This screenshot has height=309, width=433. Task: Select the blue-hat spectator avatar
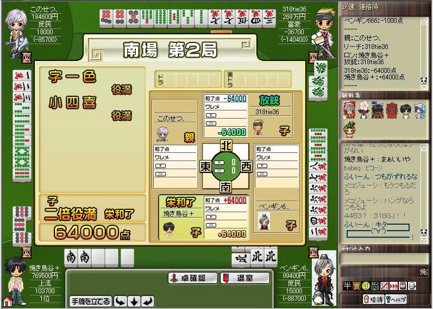419,110
